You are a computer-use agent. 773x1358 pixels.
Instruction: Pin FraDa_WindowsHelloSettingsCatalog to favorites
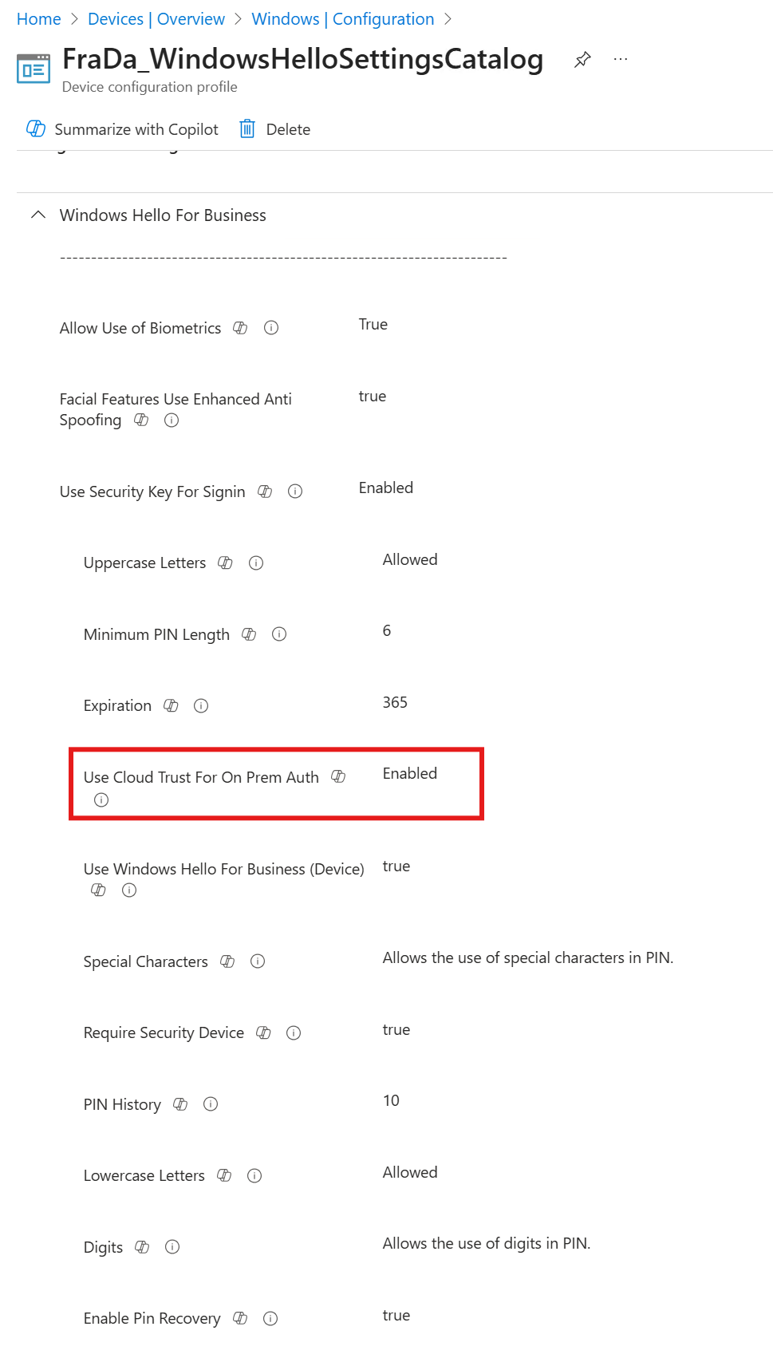[582, 58]
